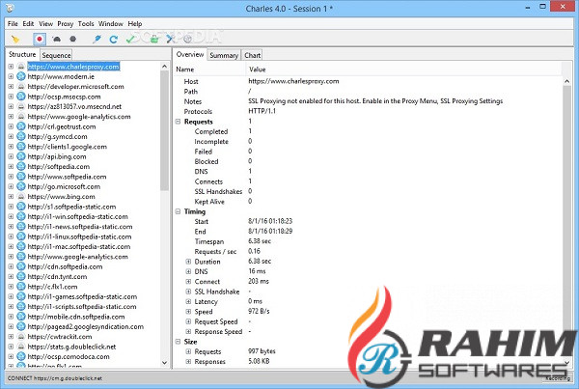Screen dimensions: 579x389
Task: Select http://ocsp.comodoca.com host
Action: [69, 356]
